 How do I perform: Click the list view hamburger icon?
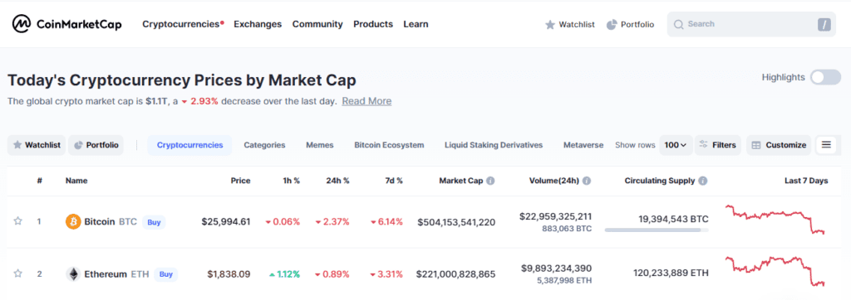click(x=826, y=145)
